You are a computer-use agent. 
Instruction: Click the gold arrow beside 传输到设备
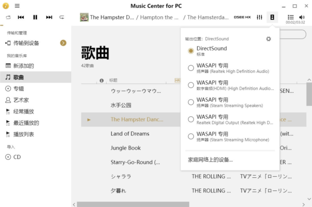[63, 43]
